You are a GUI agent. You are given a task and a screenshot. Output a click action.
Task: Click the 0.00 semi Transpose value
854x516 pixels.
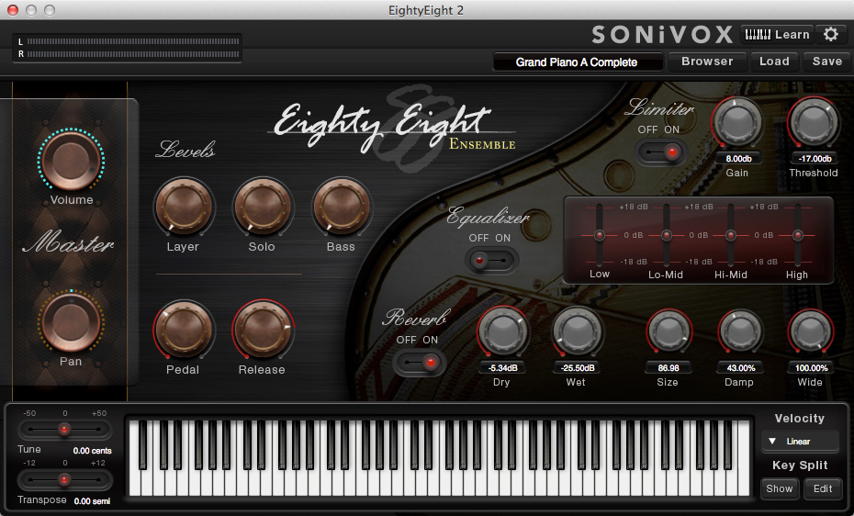92,501
